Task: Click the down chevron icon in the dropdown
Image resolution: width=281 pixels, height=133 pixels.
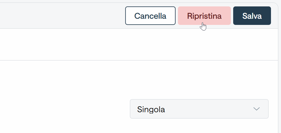Action: 257,109
